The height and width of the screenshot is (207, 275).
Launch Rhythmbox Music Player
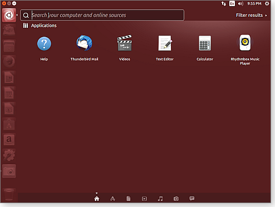(x=245, y=43)
